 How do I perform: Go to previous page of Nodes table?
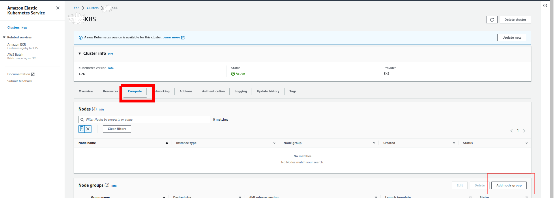[x=511, y=131]
